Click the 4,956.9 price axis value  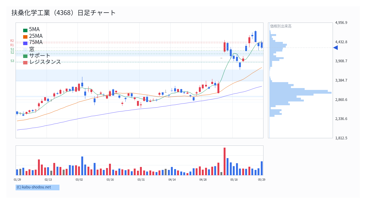coord(341,23)
